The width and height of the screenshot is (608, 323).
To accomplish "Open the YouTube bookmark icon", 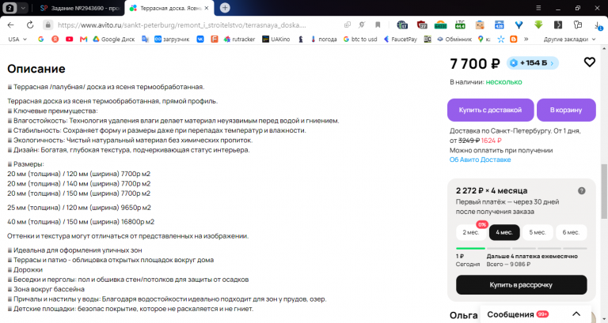I will point(70,39).
